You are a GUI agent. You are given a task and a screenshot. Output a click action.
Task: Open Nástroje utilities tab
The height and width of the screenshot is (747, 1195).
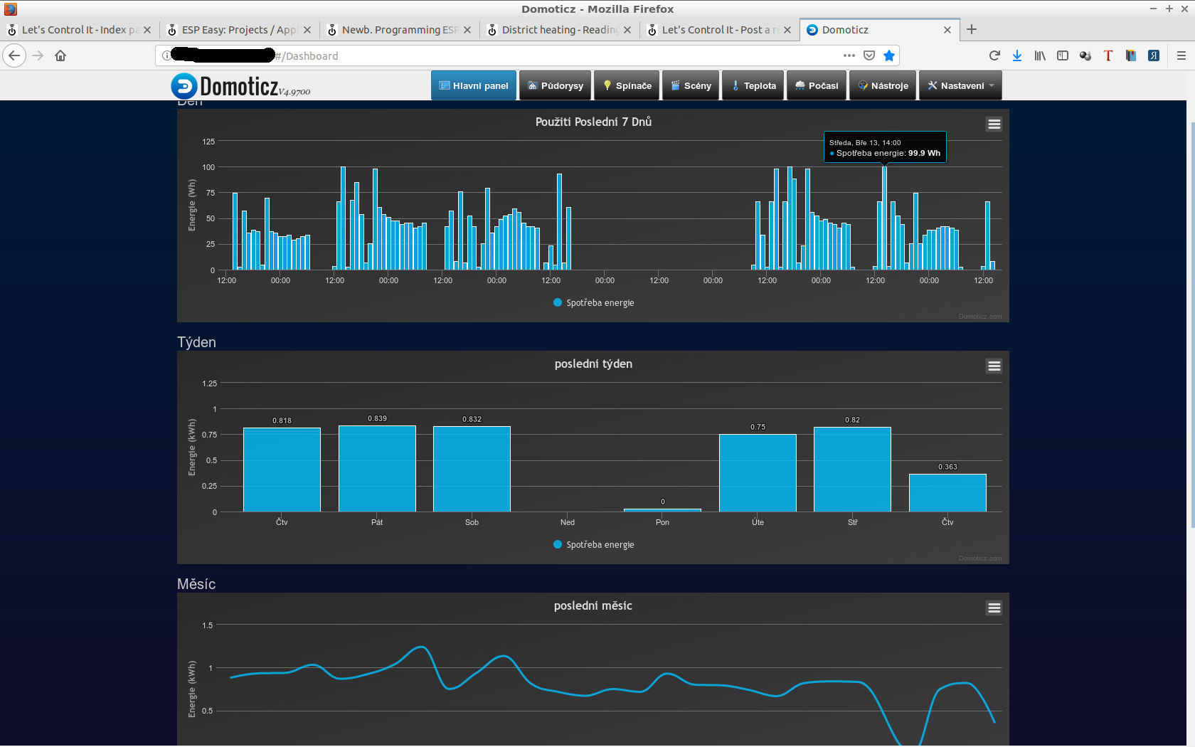coord(883,85)
